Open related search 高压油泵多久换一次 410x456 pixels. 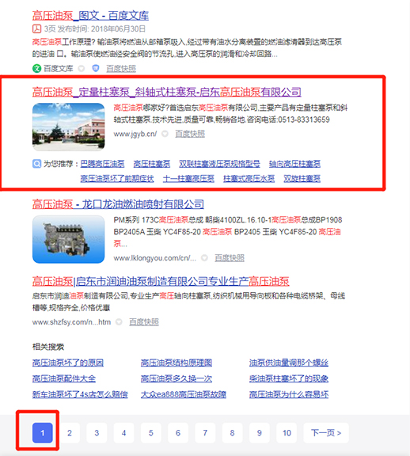[x=177, y=378]
